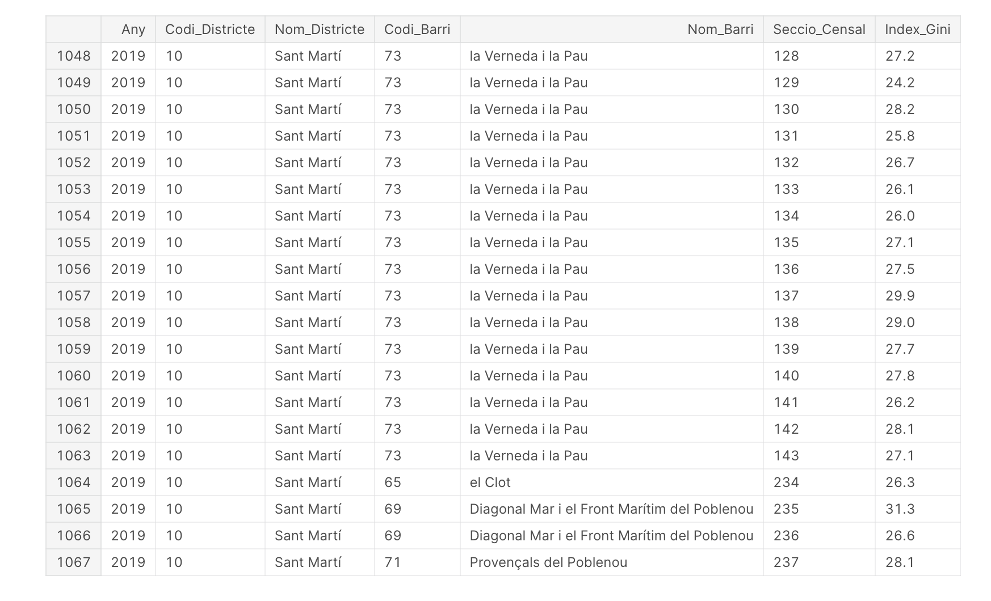Click the Gini value 28.2
The image size is (991, 601).
[x=900, y=109]
